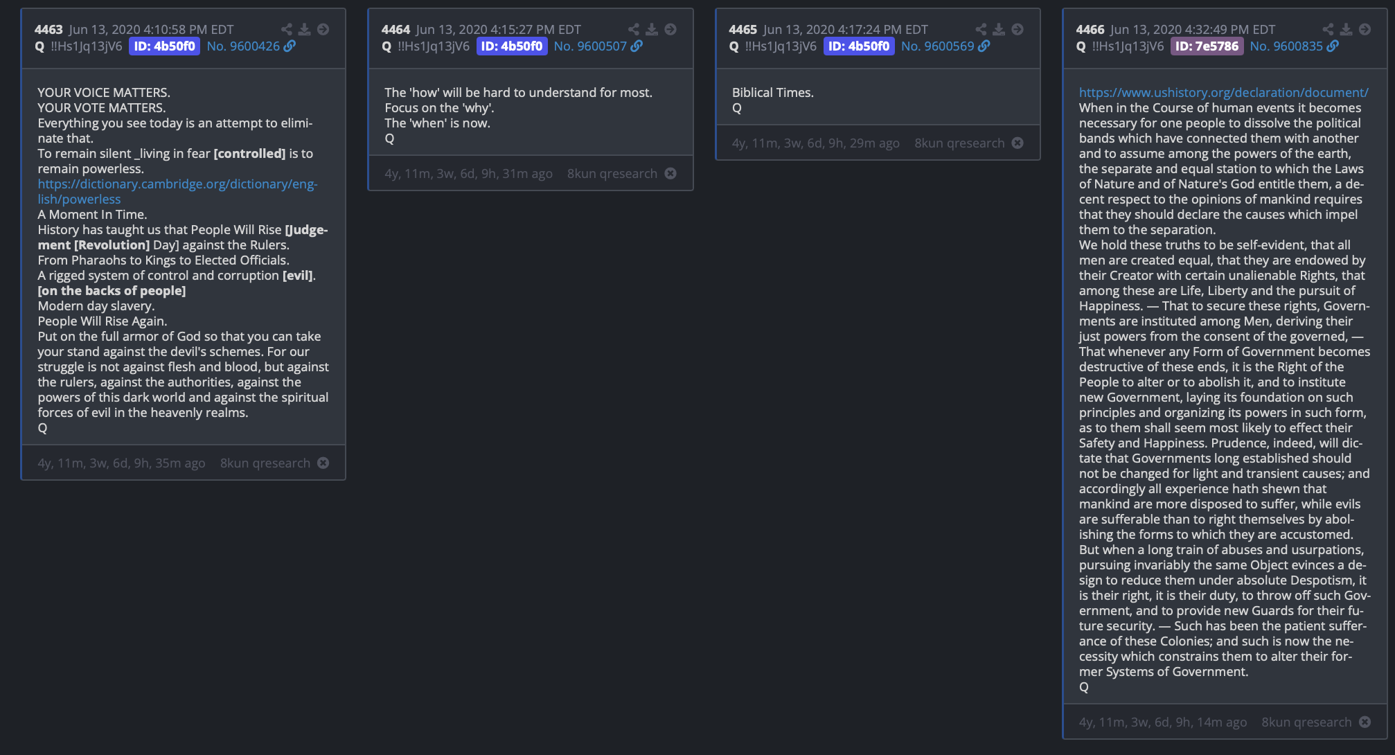This screenshot has width=1395, height=755.
Task: Click the share icon on post 4465
Action: coord(981,29)
